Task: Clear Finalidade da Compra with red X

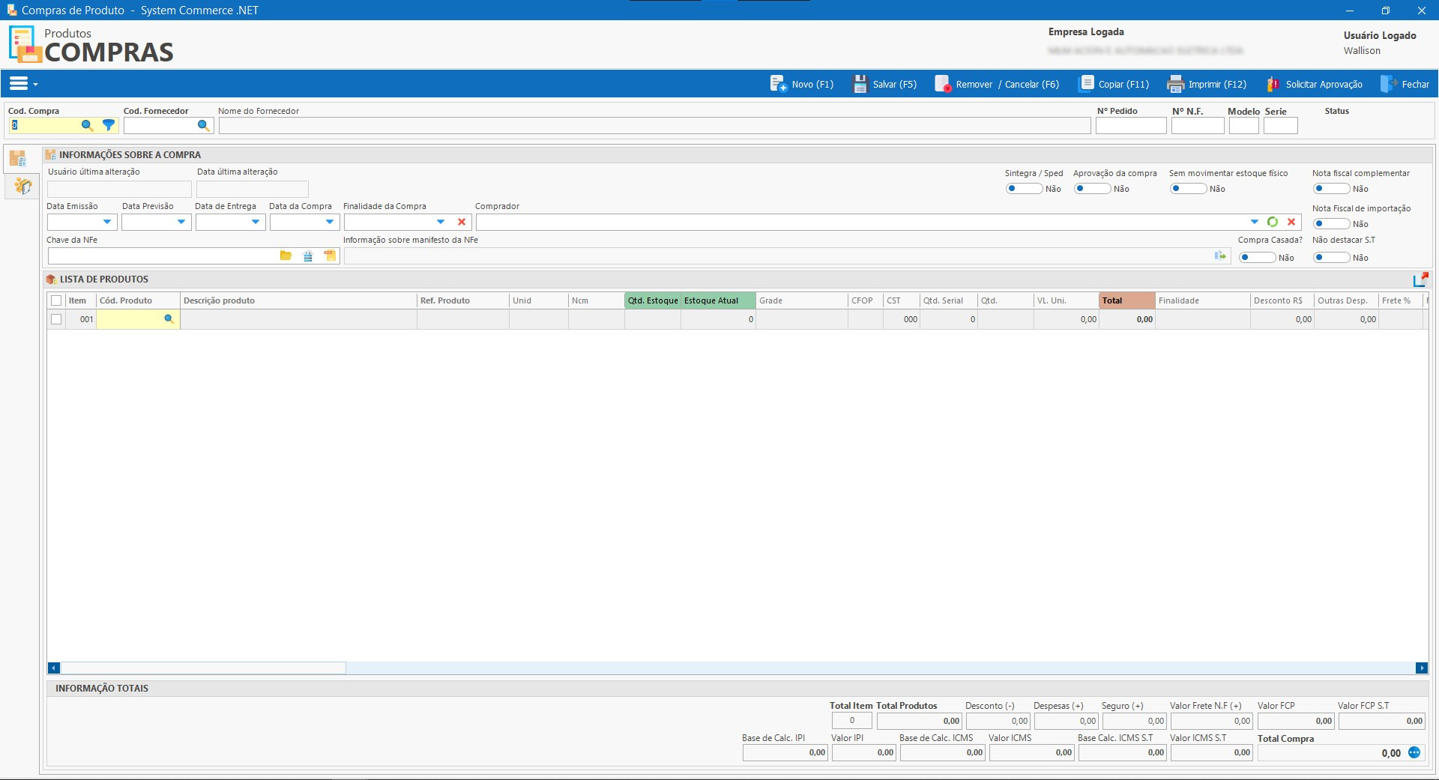Action: click(462, 222)
